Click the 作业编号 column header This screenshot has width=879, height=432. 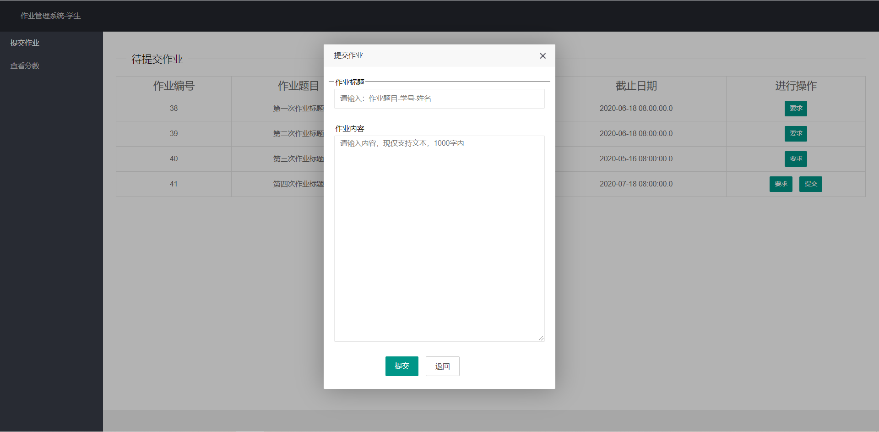click(174, 86)
